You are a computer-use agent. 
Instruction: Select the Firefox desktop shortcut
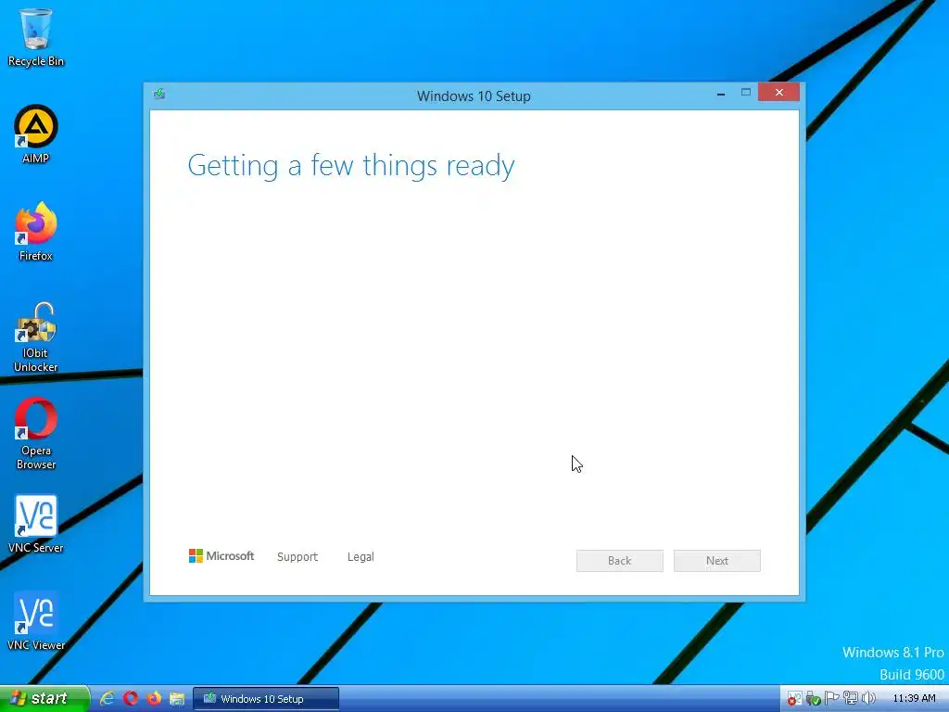(x=36, y=231)
